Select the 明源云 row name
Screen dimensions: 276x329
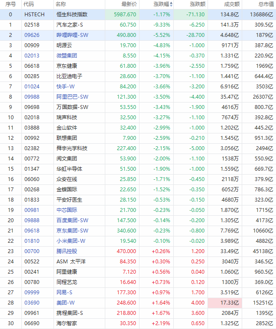coord(64,45)
